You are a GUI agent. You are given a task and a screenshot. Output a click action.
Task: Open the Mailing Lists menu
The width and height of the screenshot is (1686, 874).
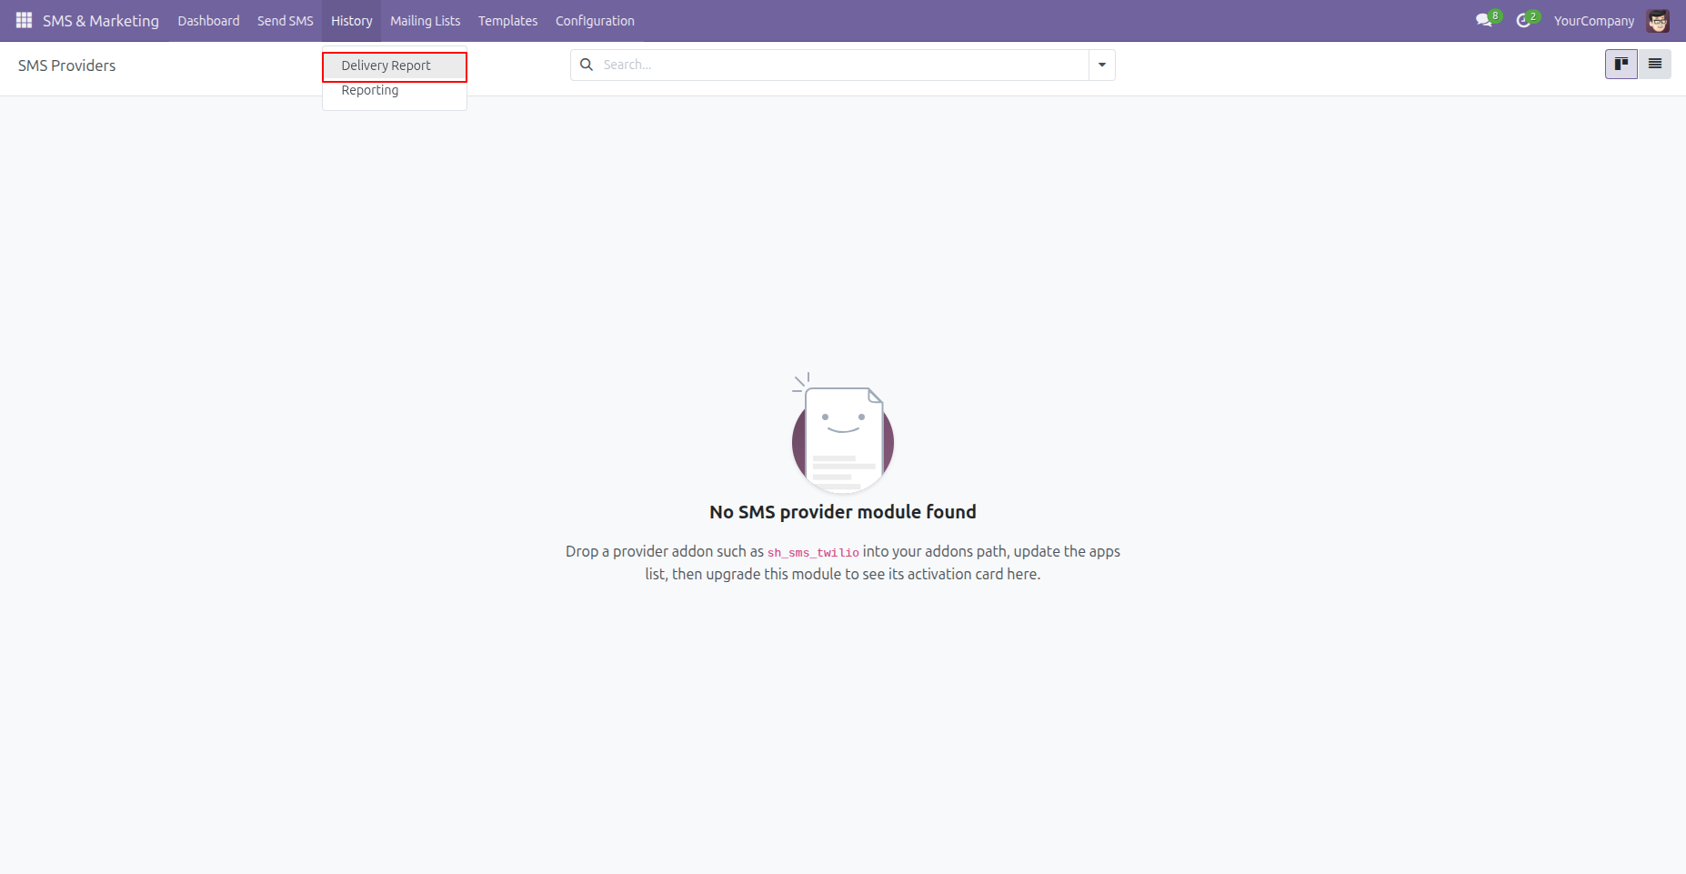coord(425,20)
